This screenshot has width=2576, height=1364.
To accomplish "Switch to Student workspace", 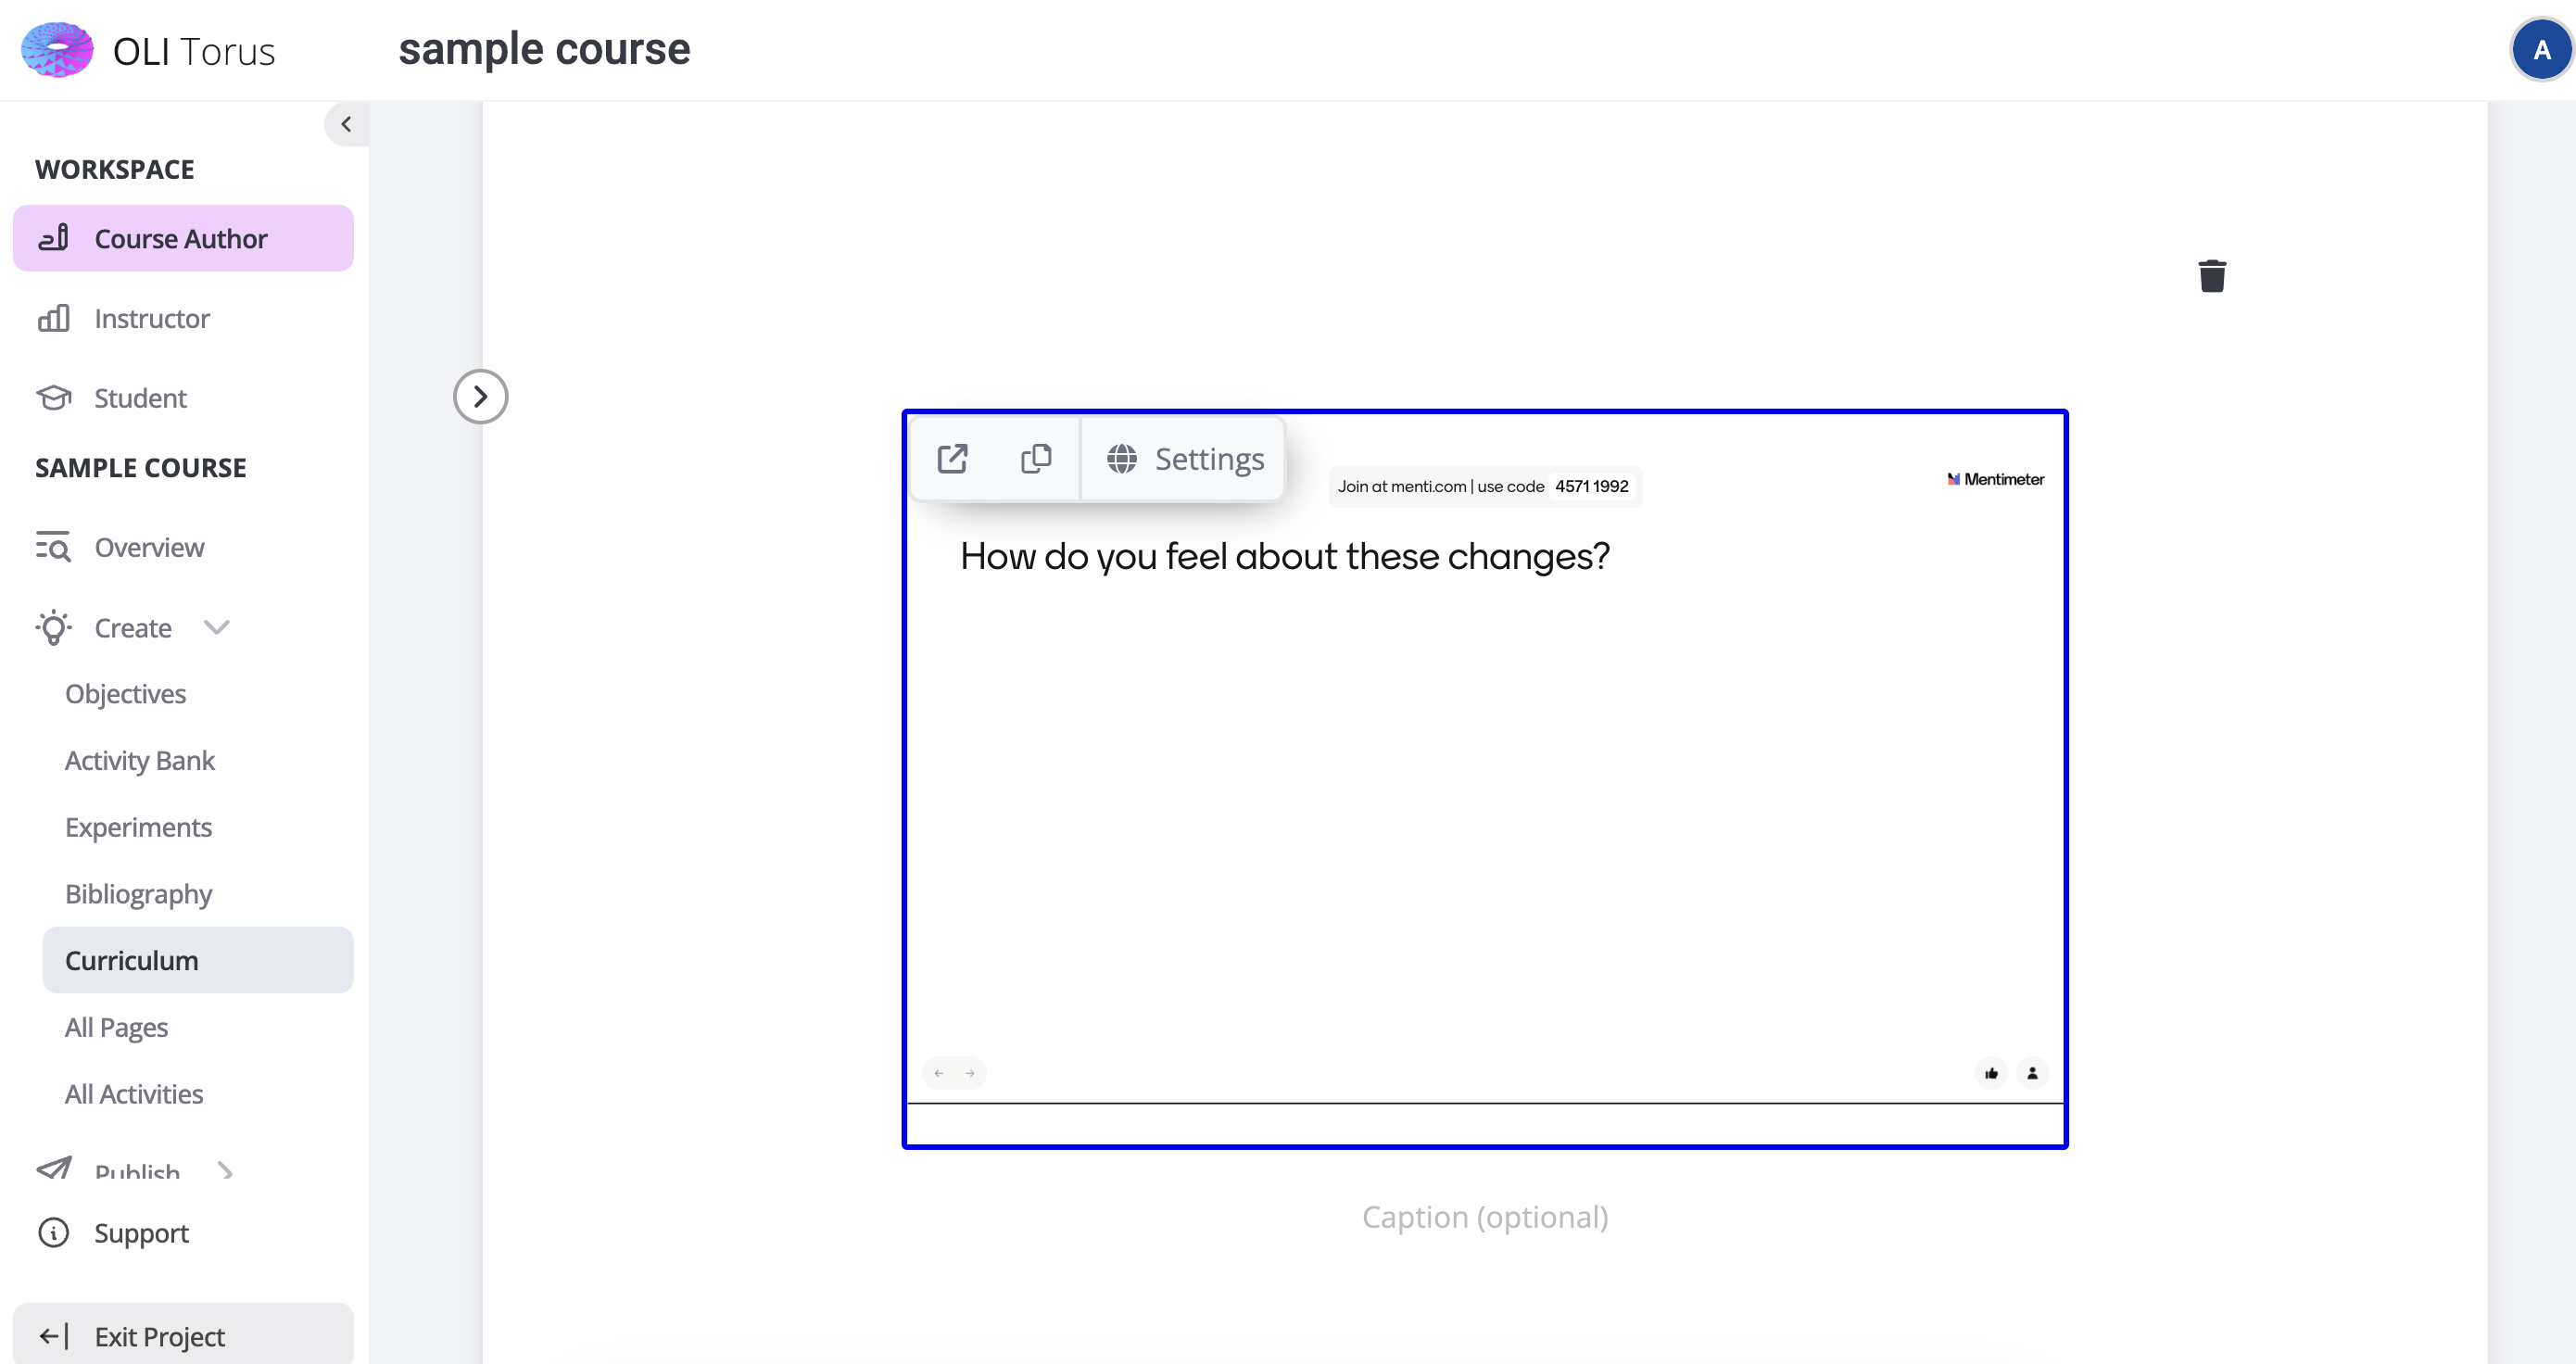I will (x=140, y=398).
